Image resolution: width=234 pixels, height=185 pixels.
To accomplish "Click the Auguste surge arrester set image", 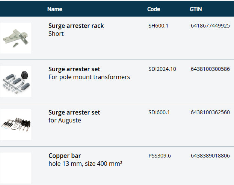I will point(16,125).
